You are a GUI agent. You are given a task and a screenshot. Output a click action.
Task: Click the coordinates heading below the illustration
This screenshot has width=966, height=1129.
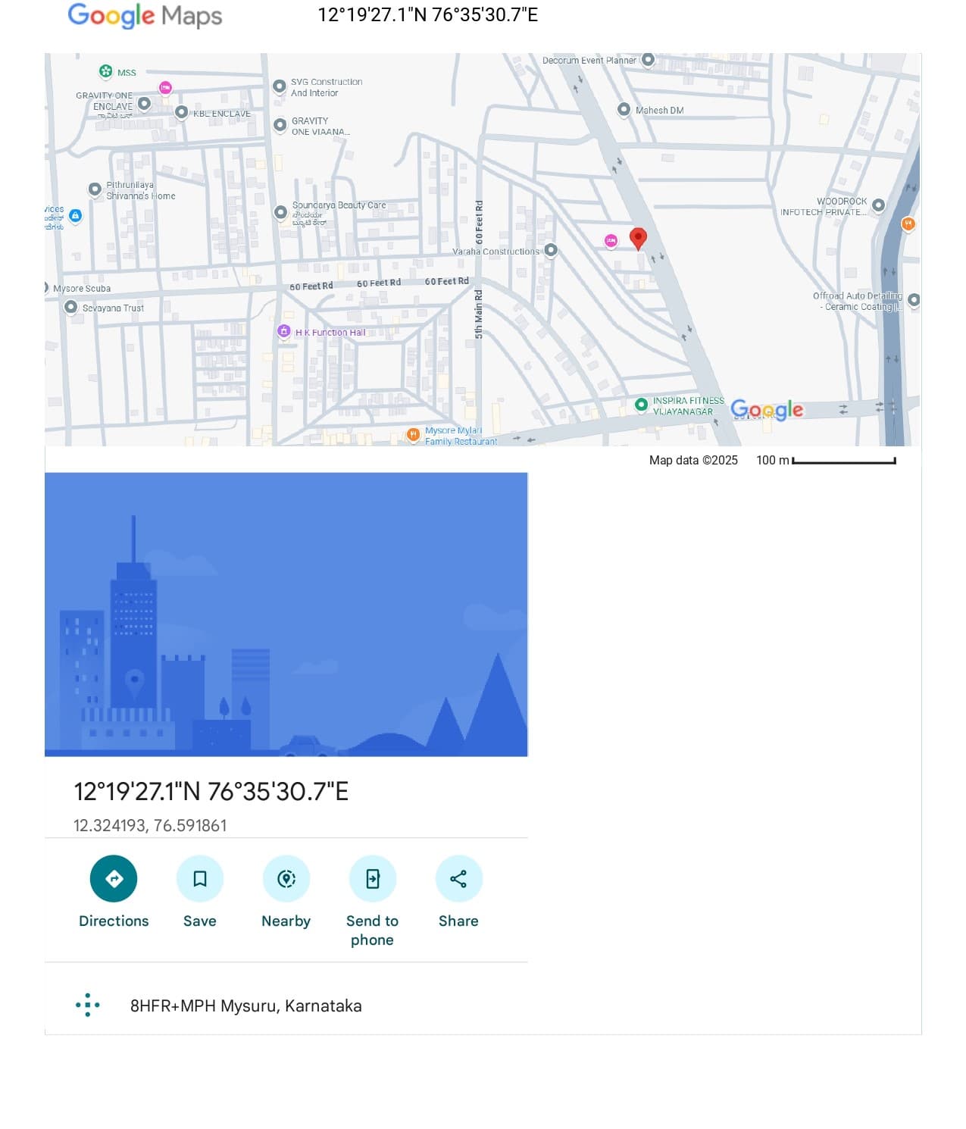click(211, 792)
